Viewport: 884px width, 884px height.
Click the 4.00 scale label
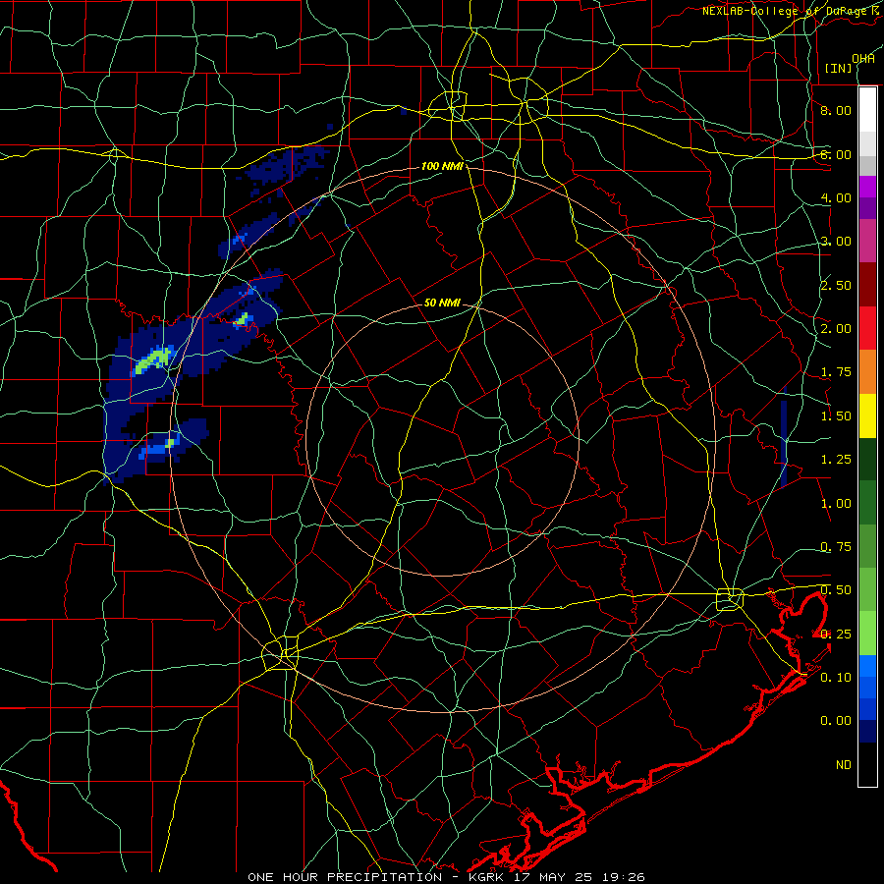click(x=836, y=197)
